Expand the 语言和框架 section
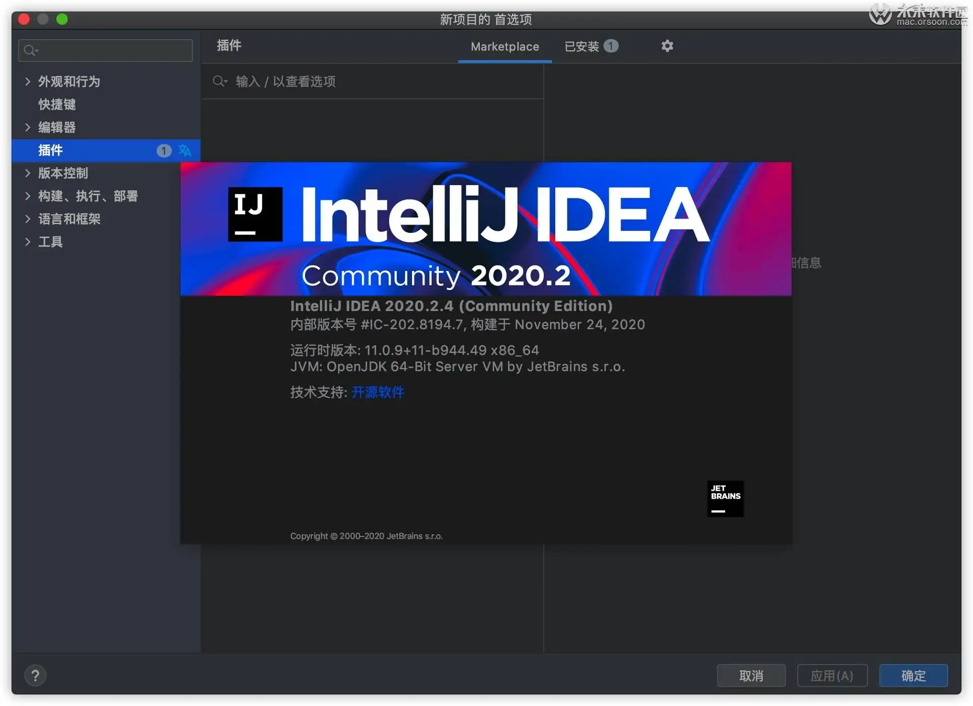Viewport: 973px width, 706px height. [x=28, y=219]
